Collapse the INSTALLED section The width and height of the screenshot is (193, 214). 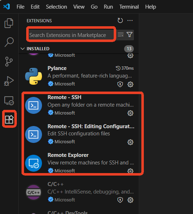[x=23, y=48]
